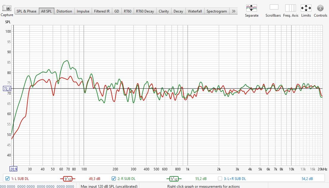Click the Freq. Axis icon

[290, 8]
